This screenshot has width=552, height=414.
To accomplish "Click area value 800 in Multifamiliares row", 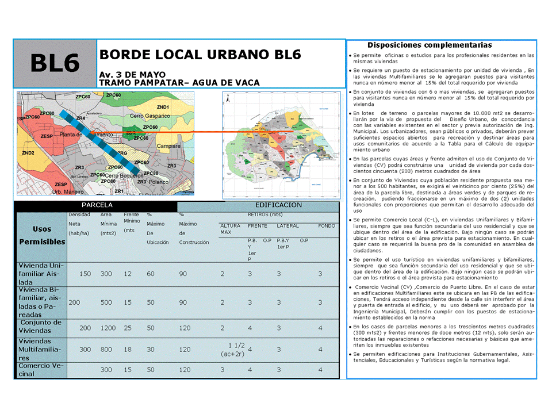I will pos(106,350).
